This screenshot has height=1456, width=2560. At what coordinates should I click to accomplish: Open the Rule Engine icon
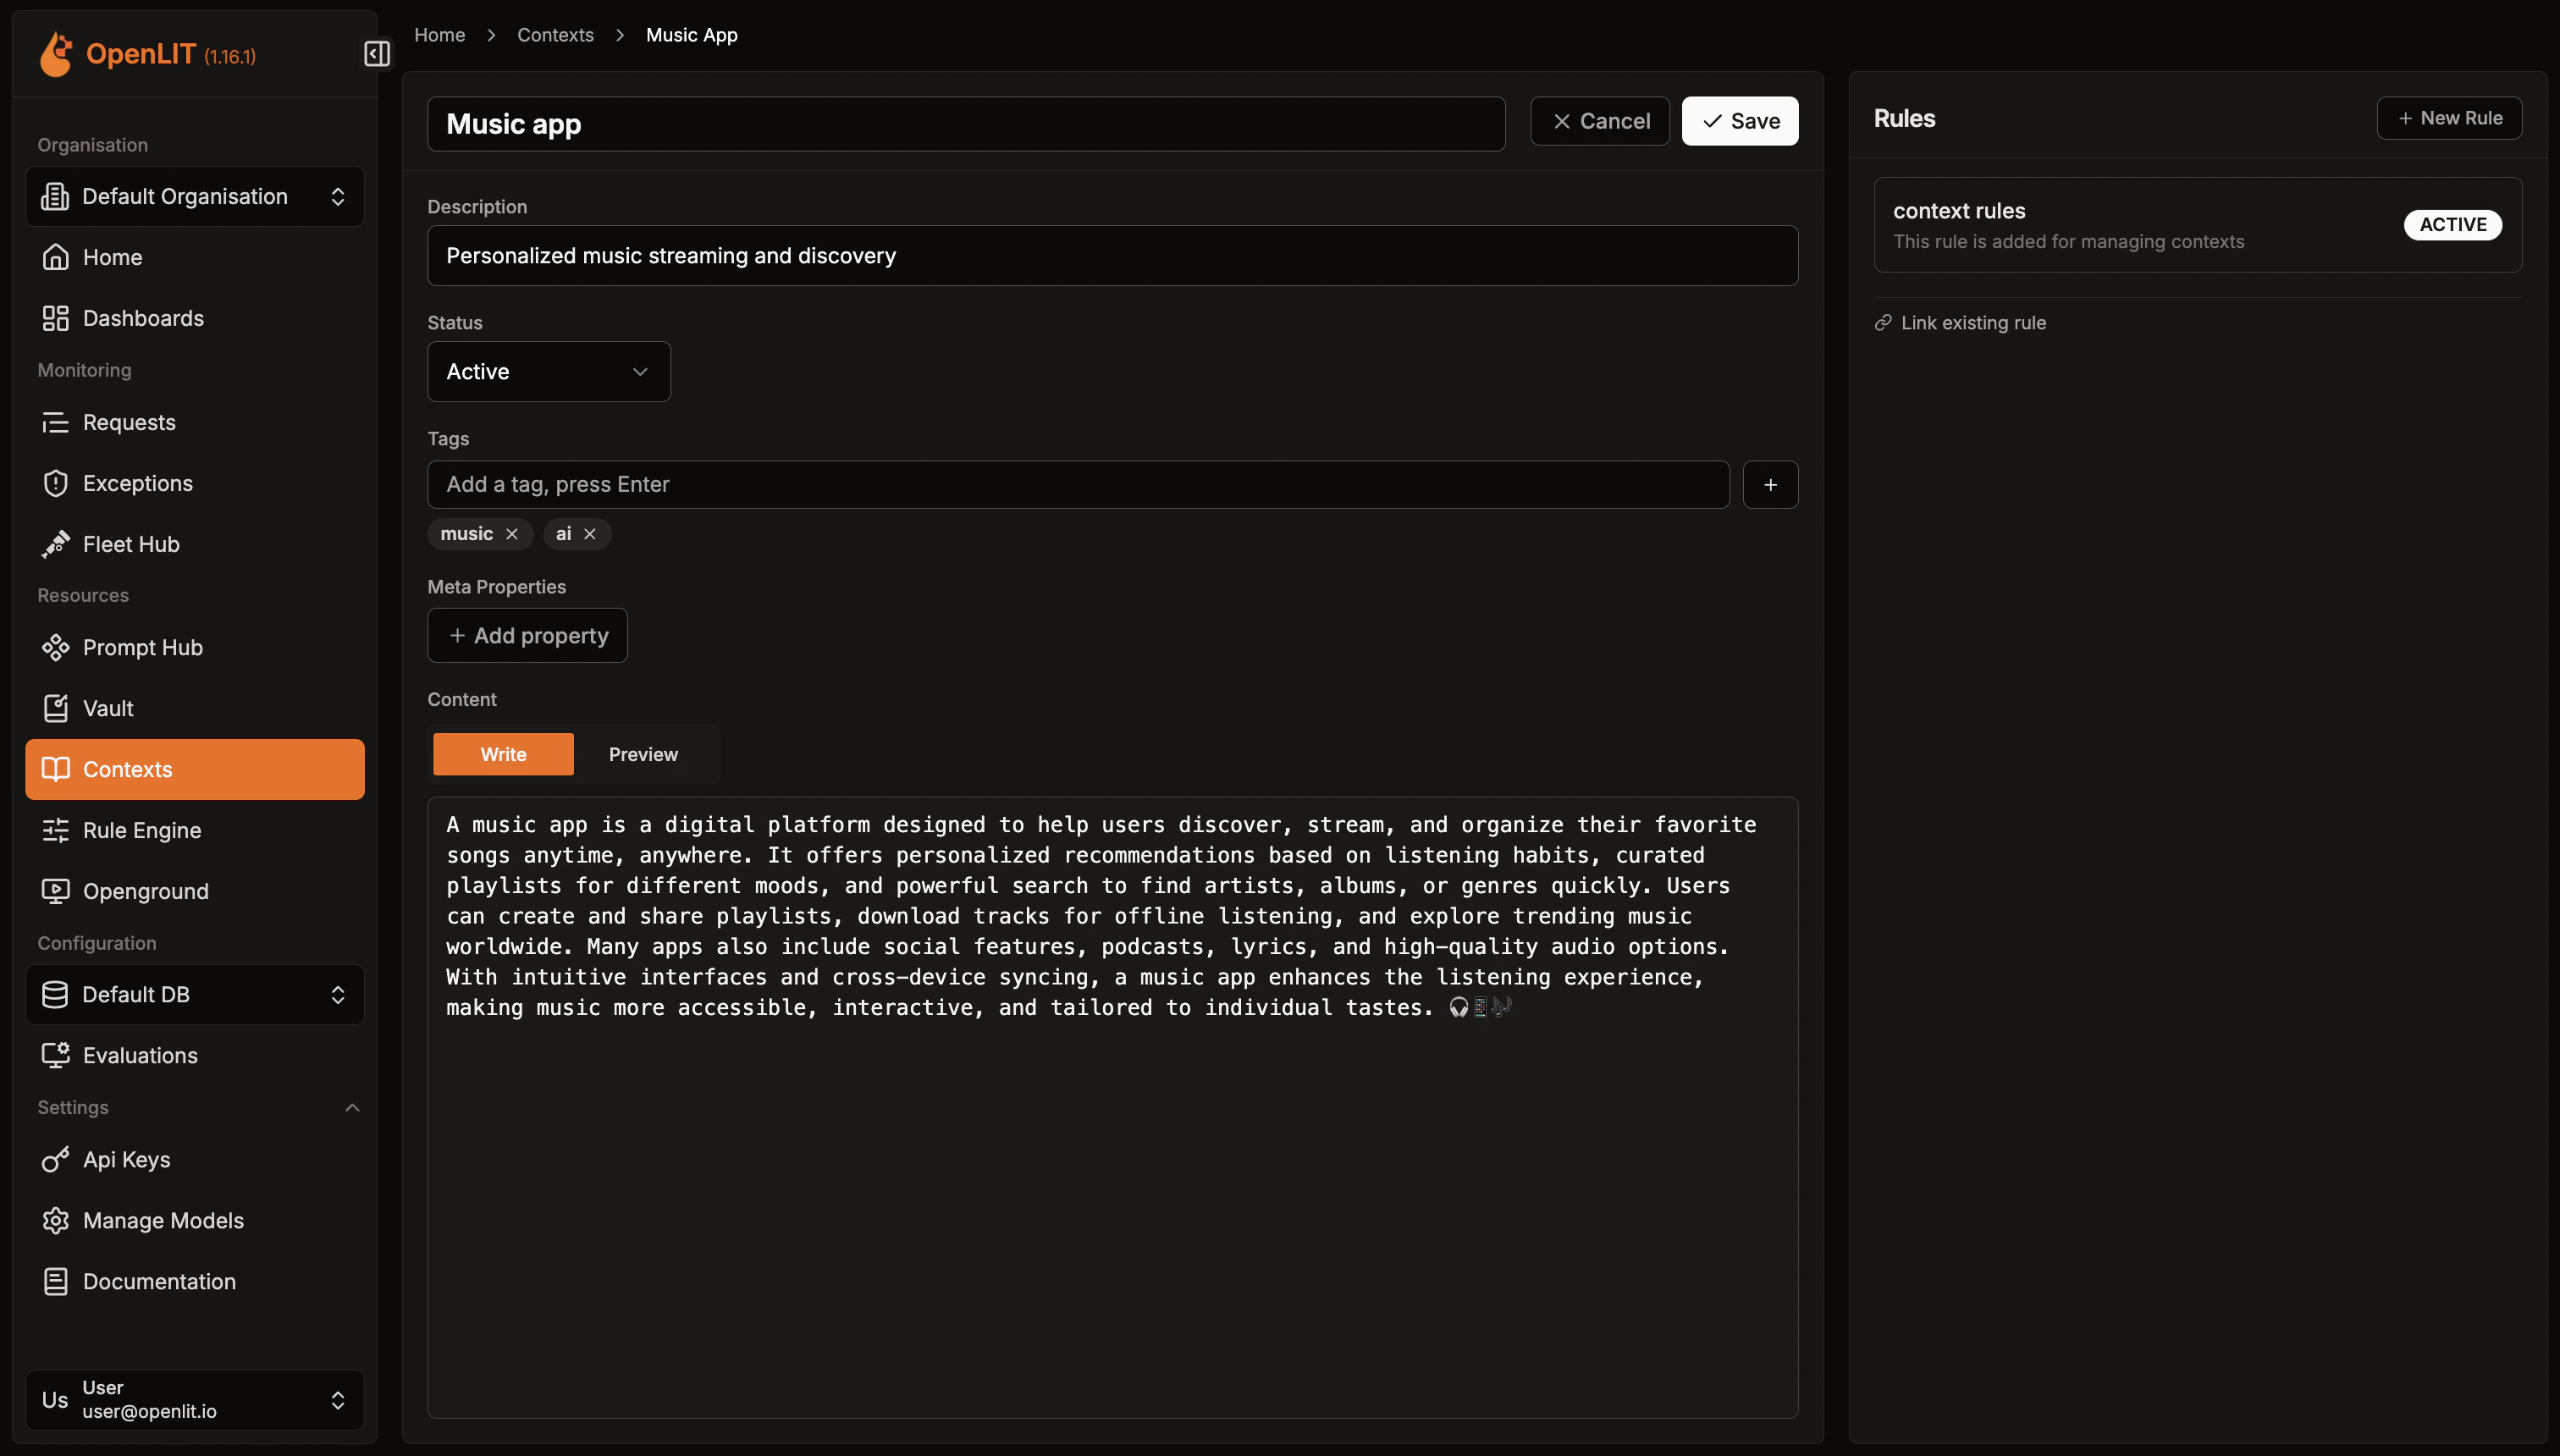pyautogui.click(x=56, y=830)
